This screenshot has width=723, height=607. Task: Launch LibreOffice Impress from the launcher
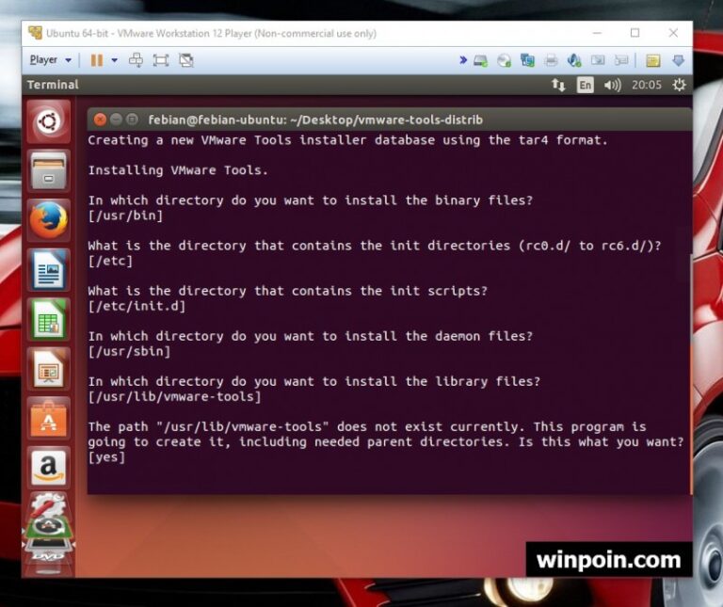[x=48, y=369]
